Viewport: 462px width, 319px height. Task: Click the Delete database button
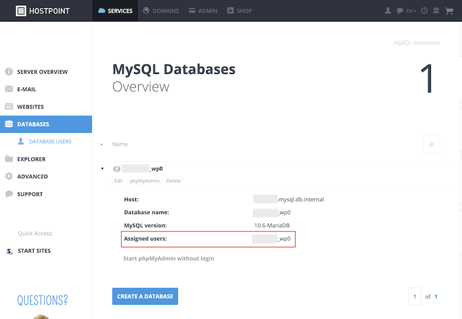[x=174, y=181]
